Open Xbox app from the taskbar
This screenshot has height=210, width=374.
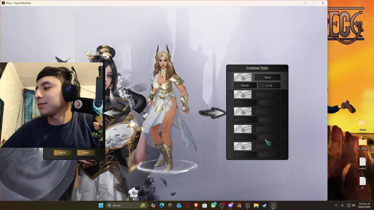pos(214,205)
